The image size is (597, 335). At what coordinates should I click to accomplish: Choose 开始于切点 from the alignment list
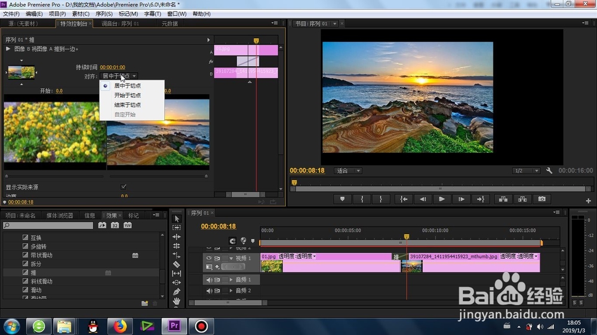coord(128,95)
